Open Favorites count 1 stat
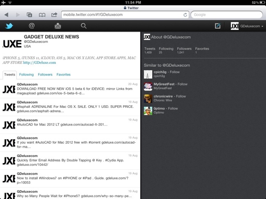The width and height of the screenshot is (266, 199). (202, 50)
